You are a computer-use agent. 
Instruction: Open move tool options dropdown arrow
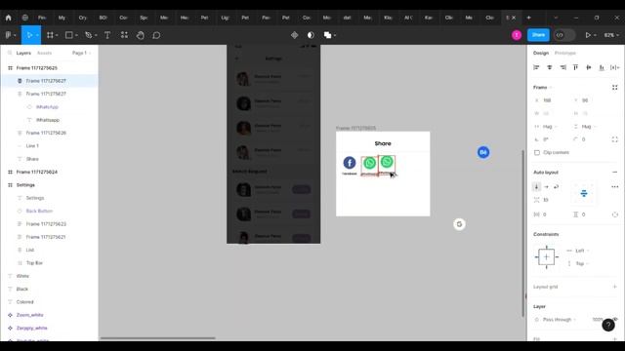pyautogui.click(x=37, y=35)
